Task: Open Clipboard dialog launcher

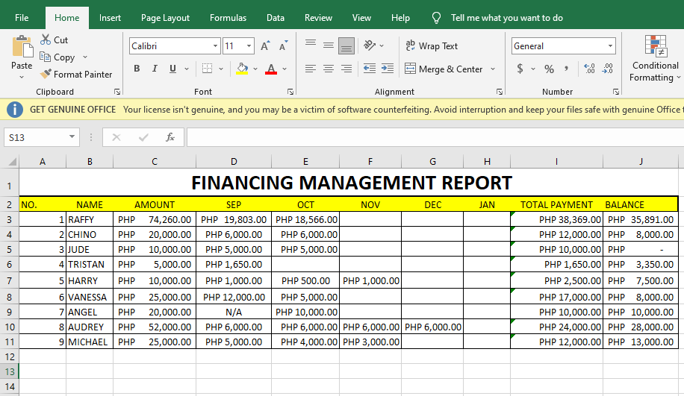Action: click(117, 92)
